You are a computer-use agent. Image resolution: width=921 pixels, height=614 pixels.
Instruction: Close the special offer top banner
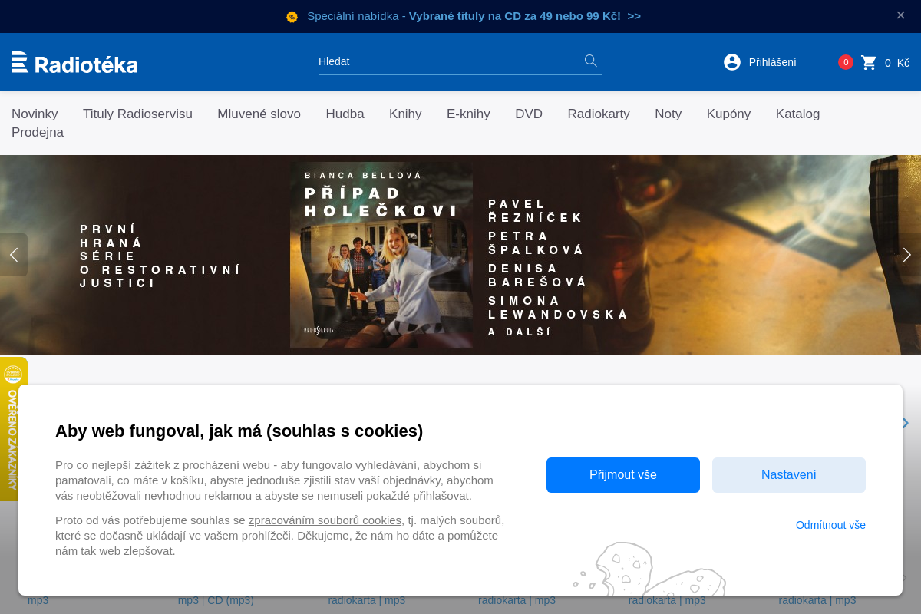pyautogui.click(x=900, y=15)
